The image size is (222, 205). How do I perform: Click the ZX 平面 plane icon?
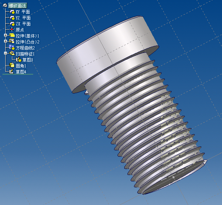click(12, 24)
